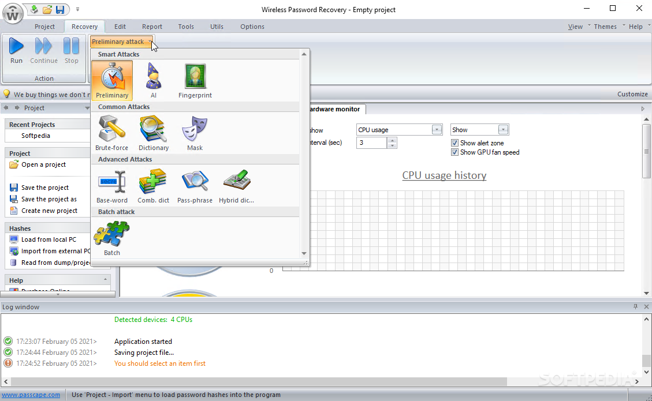This screenshot has height=401, width=652.
Task: Click the CPU usage history title
Action: click(x=444, y=175)
